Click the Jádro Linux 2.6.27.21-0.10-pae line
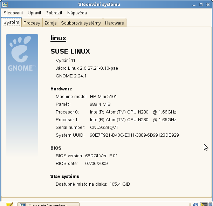This screenshot has width=213, height=206. click(87, 68)
